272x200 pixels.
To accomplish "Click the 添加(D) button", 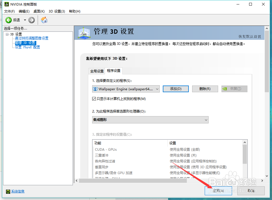I will tap(176, 89).
